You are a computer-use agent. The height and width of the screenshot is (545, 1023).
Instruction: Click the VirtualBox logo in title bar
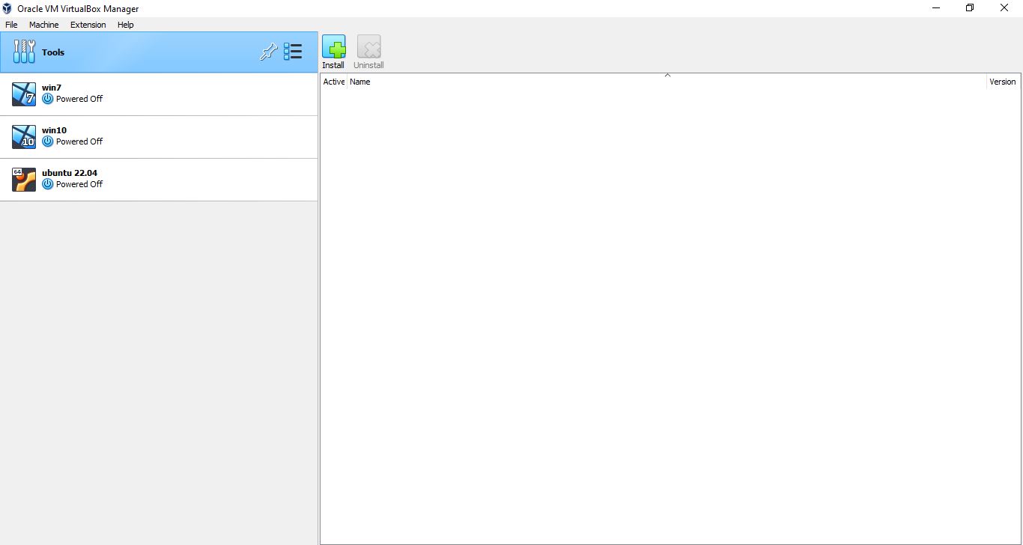(7, 8)
